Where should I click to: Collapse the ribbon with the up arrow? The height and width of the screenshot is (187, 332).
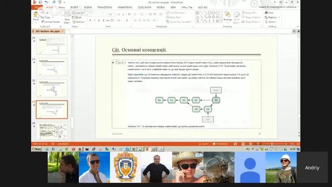(x=298, y=26)
